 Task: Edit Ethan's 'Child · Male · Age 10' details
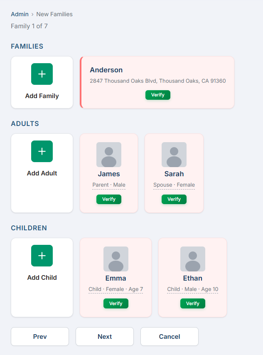(192, 289)
